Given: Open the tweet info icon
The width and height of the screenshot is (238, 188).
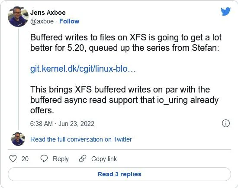Looking at the screenshot, I should (226, 123).
